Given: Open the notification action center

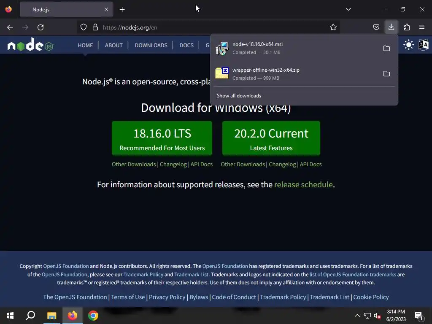Looking at the screenshot, I should point(419,316).
